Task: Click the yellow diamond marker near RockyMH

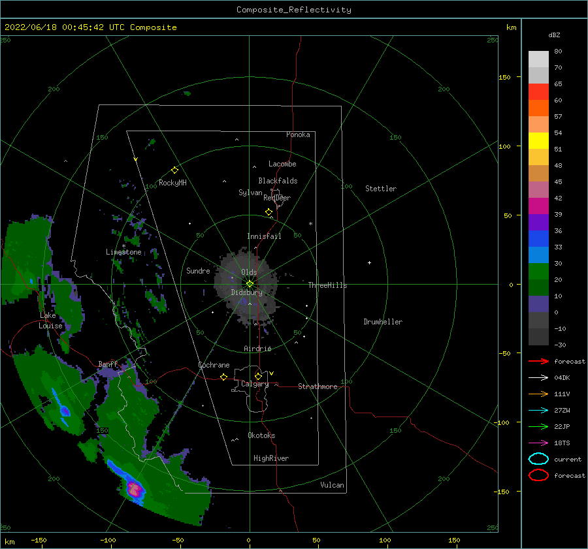Action: [x=174, y=170]
